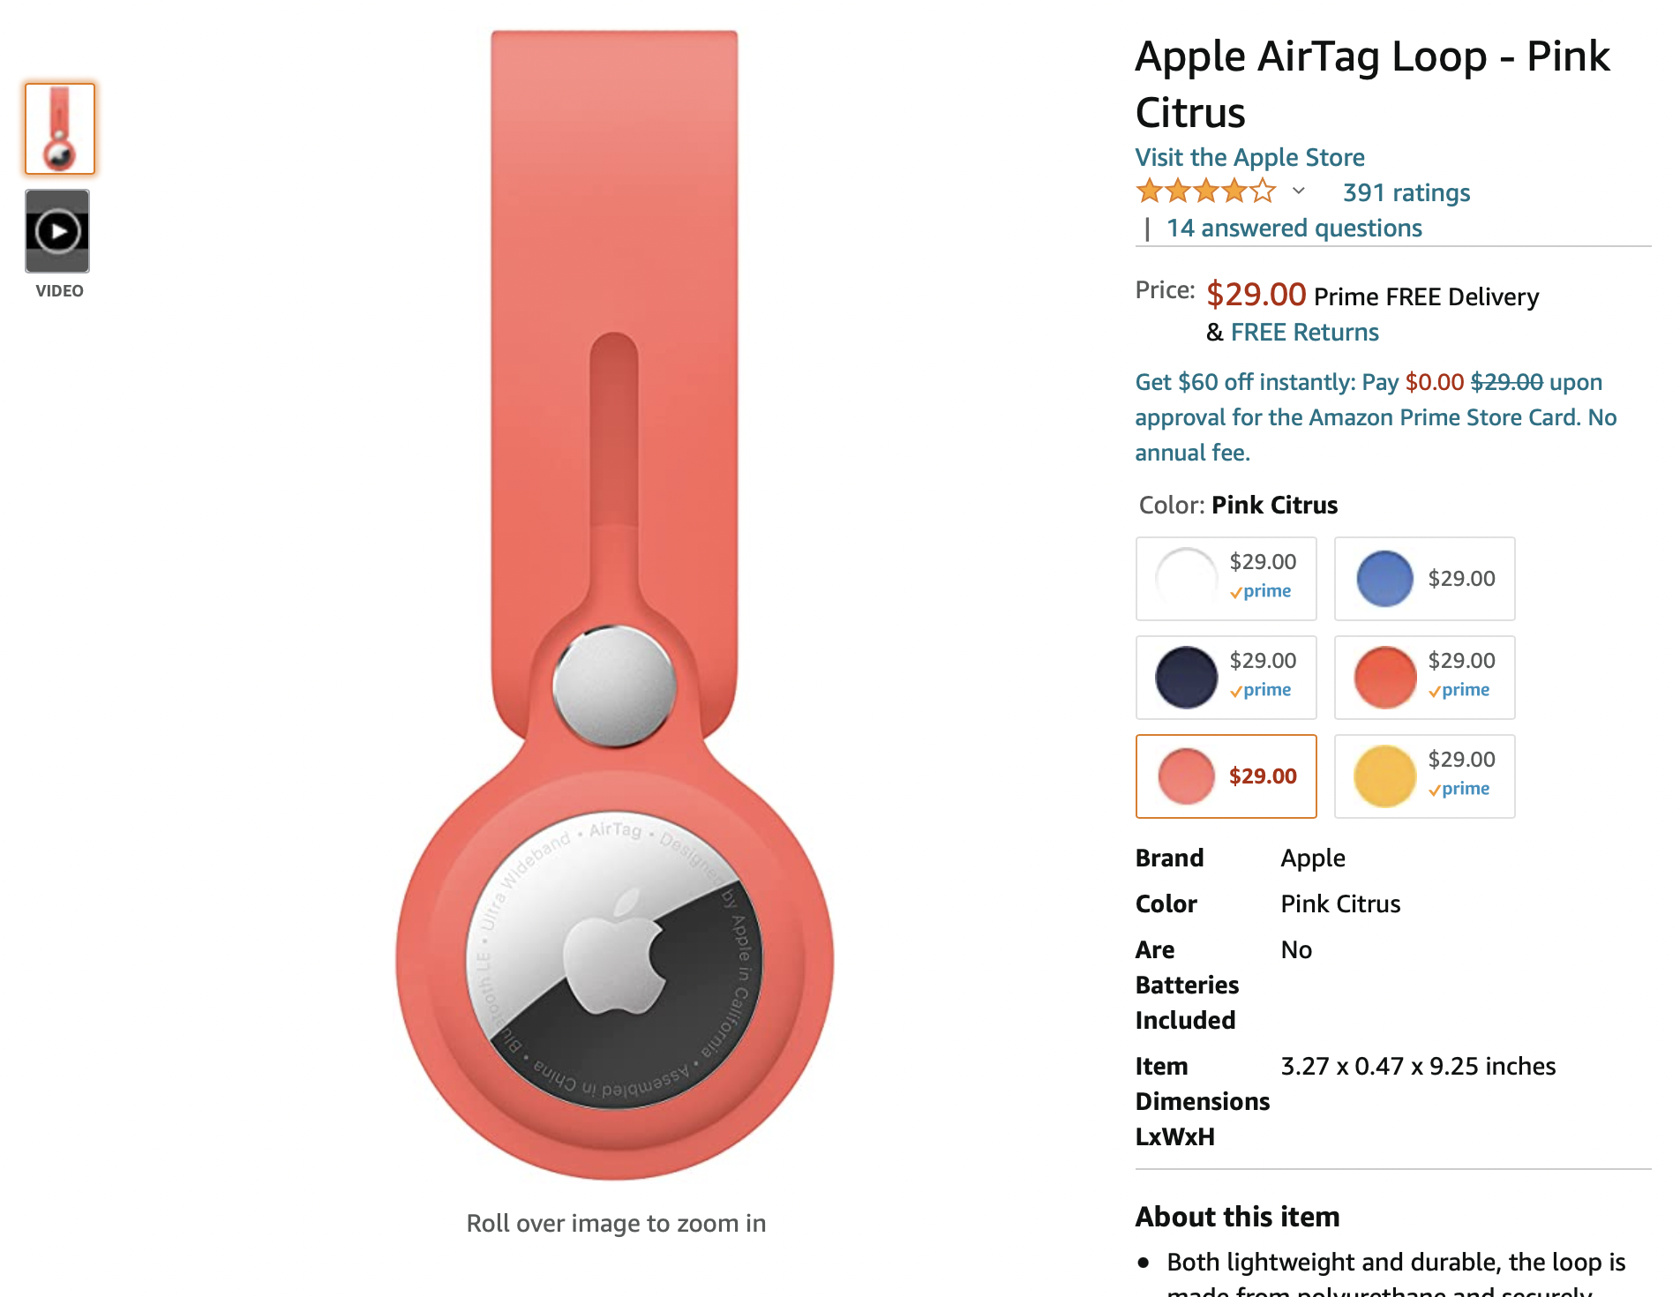The height and width of the screenshot is (1297, 1680).
Task: Choose the white color swatch
Action: 1187,578
